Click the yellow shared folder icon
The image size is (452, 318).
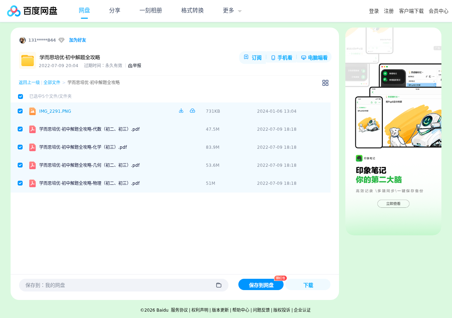[28, 60]
